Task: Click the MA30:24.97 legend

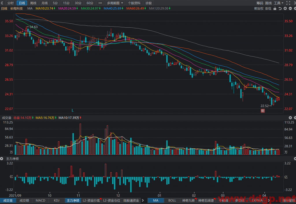Action: 90,8
